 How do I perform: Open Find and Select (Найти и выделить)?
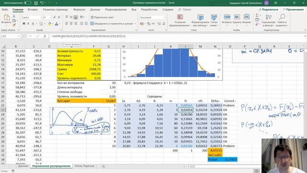(x=282, y=20)
